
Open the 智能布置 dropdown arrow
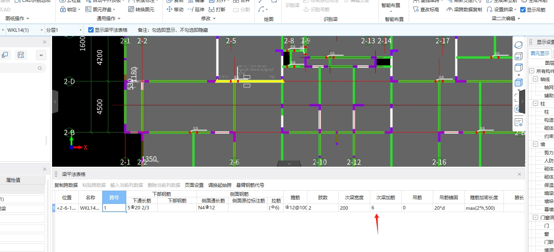pos(391,12)
